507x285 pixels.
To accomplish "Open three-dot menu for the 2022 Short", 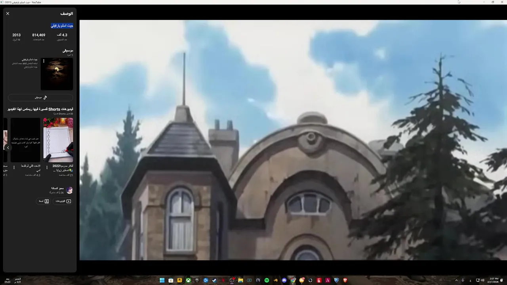I will (x=47, y=167).
